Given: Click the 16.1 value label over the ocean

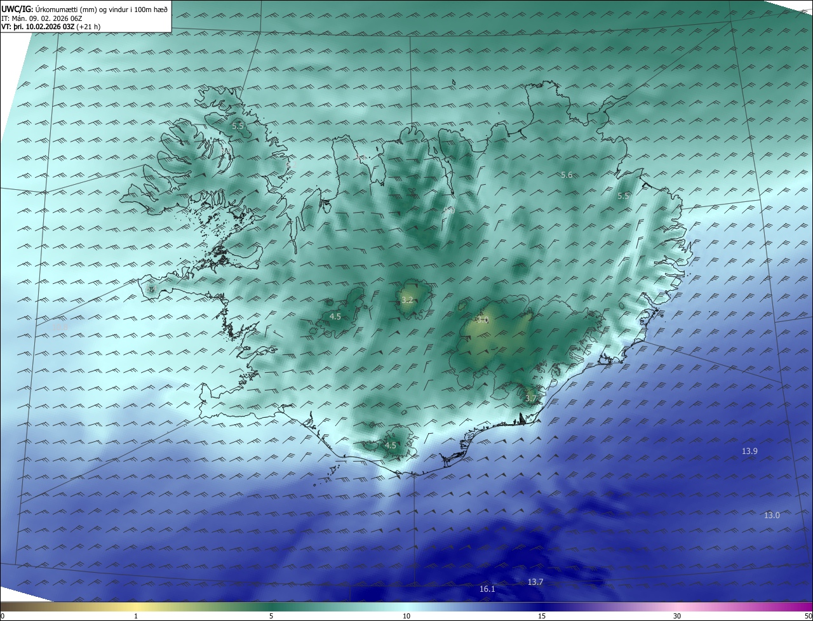Looking at the screenshot, I should tap(487, 589).
